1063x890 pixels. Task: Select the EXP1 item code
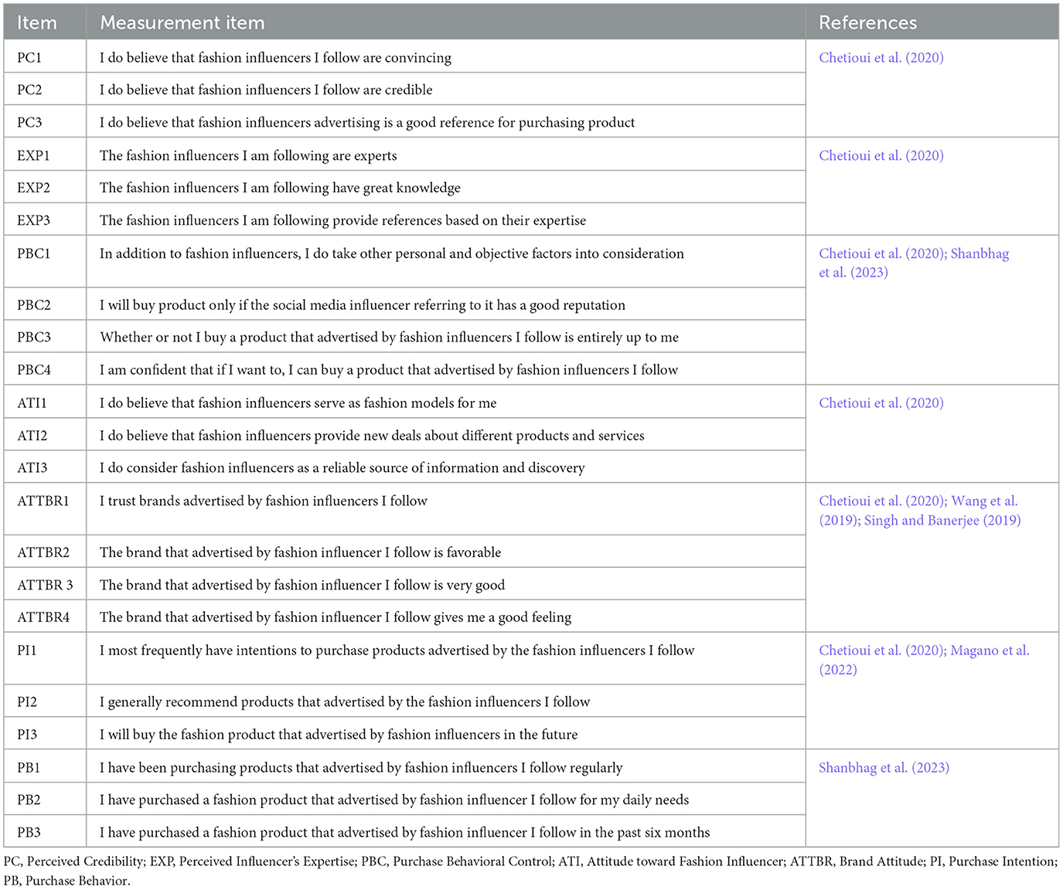[x=33, y=156]
